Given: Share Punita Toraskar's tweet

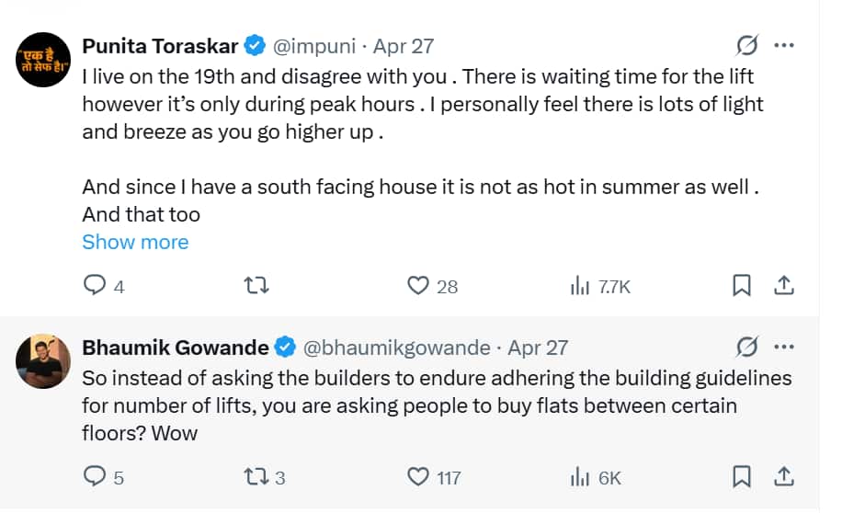Looking at the screenshot, I should click(784, 287).
